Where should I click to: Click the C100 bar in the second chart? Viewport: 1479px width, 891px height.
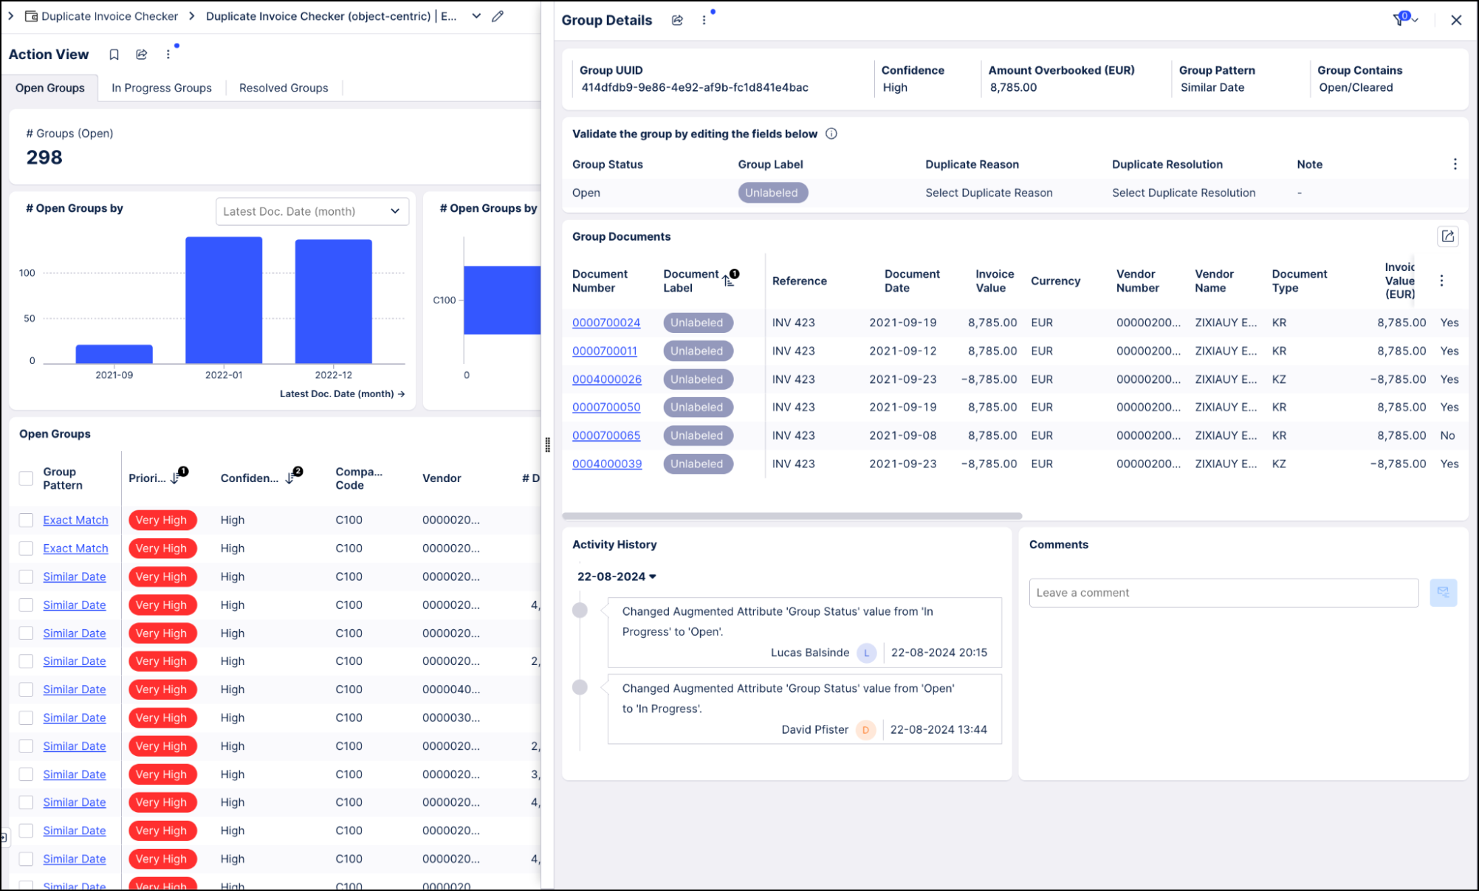coord(502,300)
